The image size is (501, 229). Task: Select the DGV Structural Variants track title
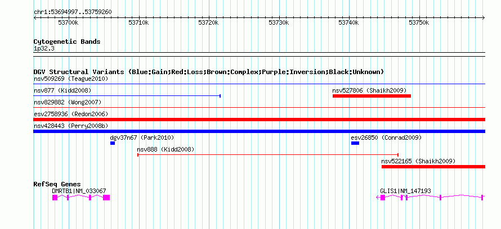[x=209, y=72]
